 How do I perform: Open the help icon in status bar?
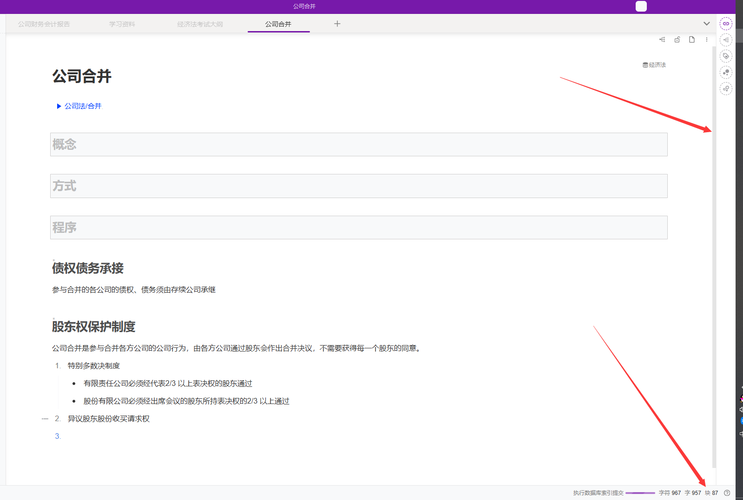[x=727, y=493]
